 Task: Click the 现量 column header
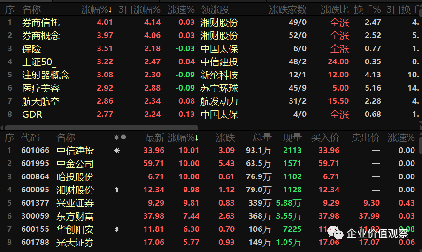pyautogui.click(x=292, y=137)
